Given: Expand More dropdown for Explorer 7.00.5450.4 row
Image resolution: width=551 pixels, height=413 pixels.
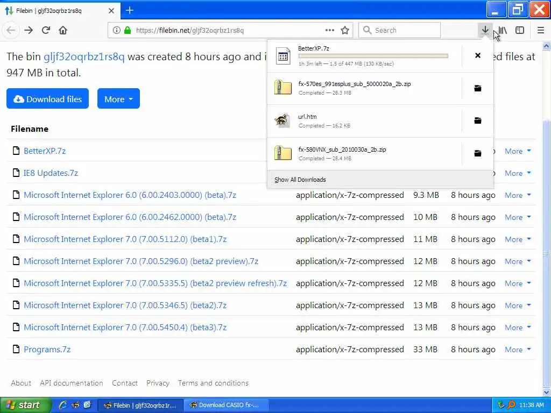Looking at the screenshot, I should 518,327.
